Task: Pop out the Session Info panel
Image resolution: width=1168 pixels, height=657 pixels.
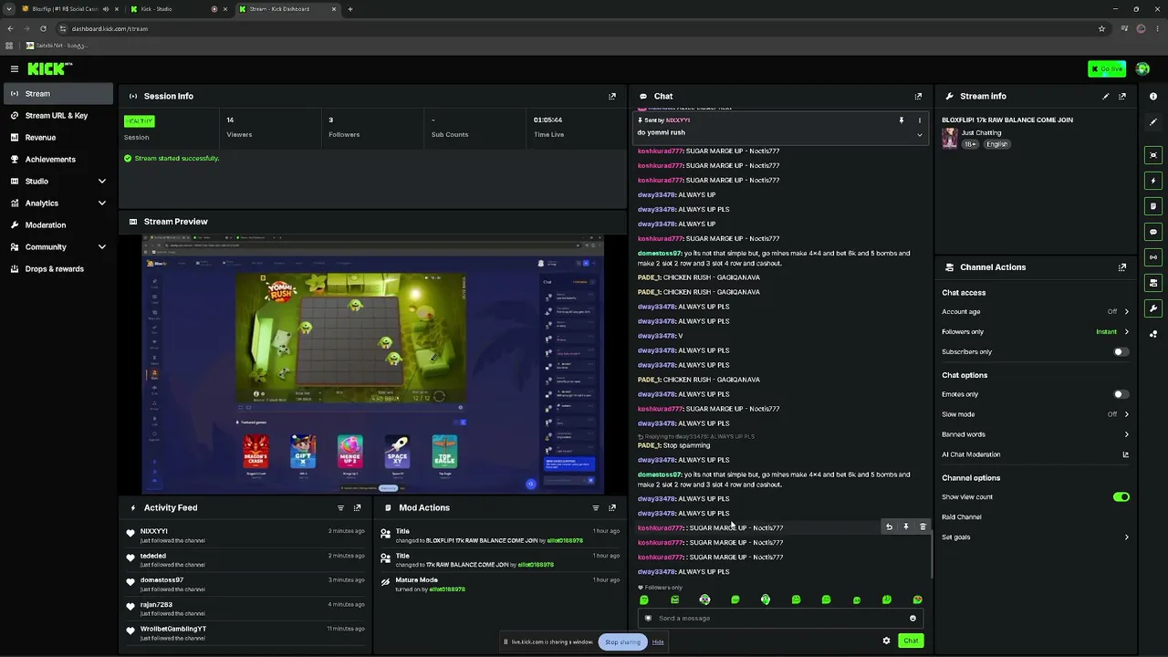Action: (x=612, y=96)
